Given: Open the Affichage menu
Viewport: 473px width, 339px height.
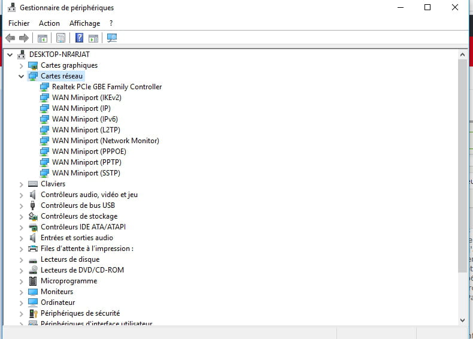Looking at the screenshot, I should point(85,23).
